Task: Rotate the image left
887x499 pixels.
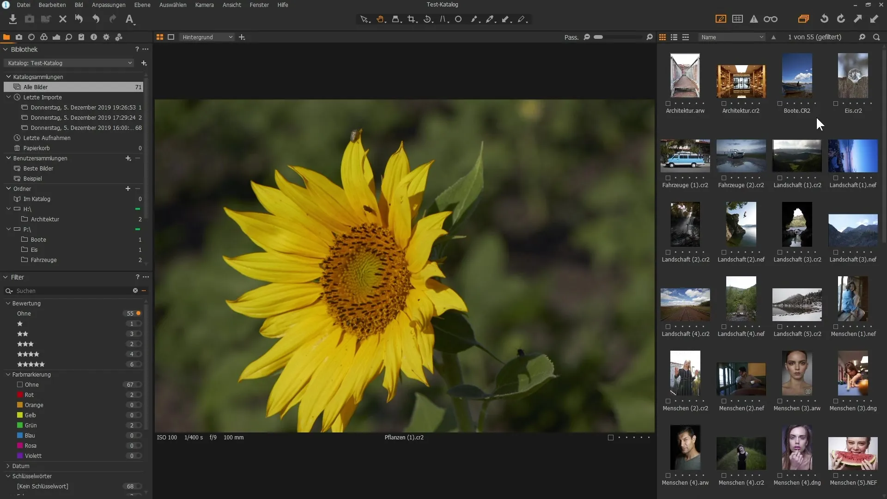Action: point(824,19)
